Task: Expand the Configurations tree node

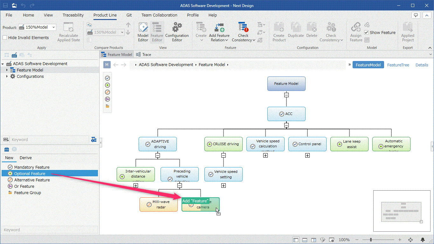Action: point(7,76)
